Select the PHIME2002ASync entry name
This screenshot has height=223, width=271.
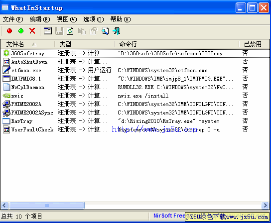32,112
